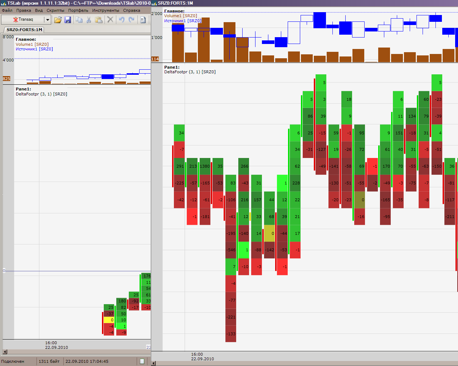Select Volume1 [SRZ0] legend in floating window
The width and height of the screenshot is (458, 366).
click(181, 16)
